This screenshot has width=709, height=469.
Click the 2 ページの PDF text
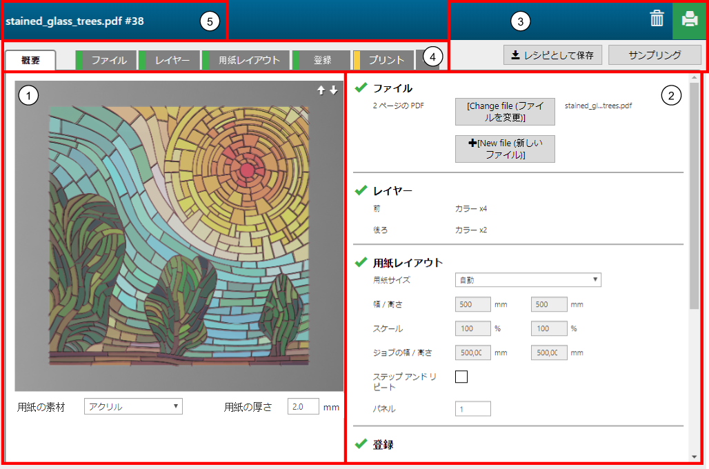point(399,106)
